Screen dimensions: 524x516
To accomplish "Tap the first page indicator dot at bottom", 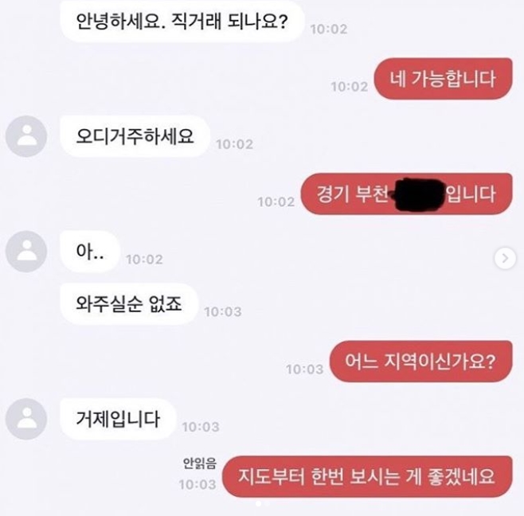I will (258, 503).
